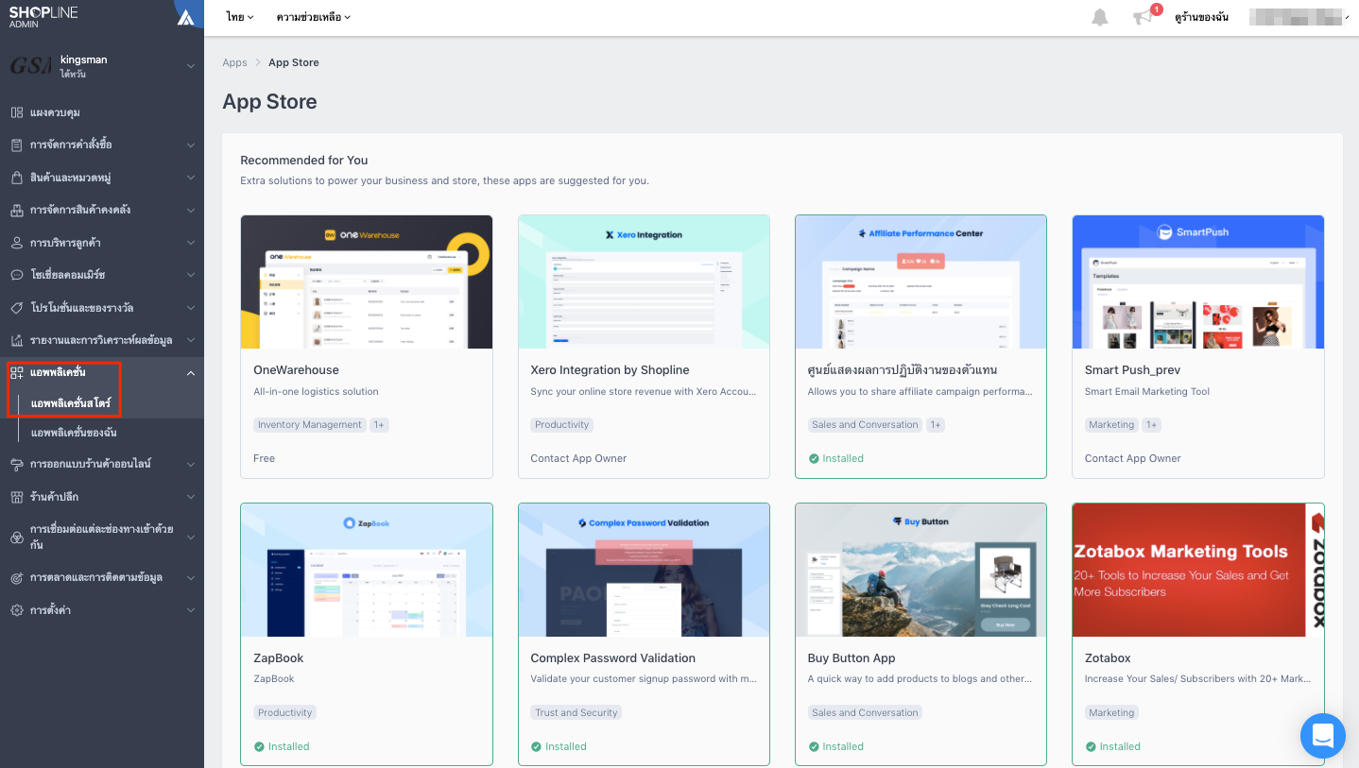Click the การตั้งค่า gear icon
This screenshot has height=768, width=1359.
(x=17, y=610)
